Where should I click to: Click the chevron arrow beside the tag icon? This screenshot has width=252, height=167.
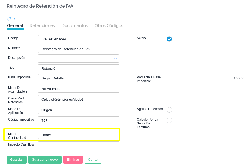tap(14, 19)
